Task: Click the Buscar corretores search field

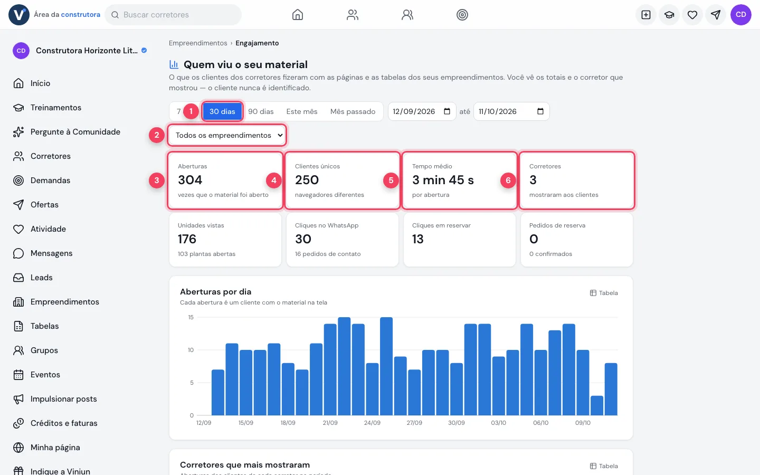Action: pyautogui.click(x=173, y=15)
